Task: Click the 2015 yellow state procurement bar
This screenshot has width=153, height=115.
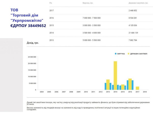Action: [123, 87]
